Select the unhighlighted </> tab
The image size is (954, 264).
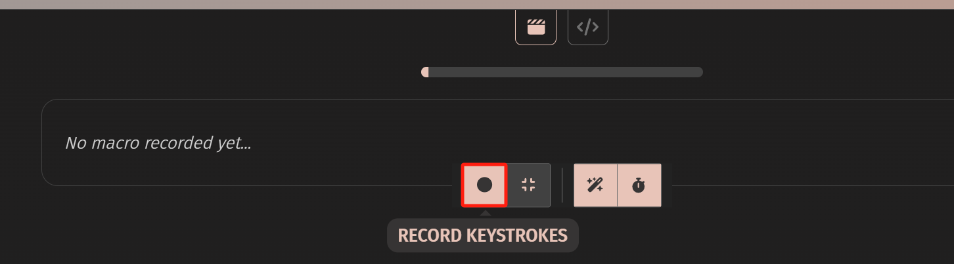click(587, 26)
